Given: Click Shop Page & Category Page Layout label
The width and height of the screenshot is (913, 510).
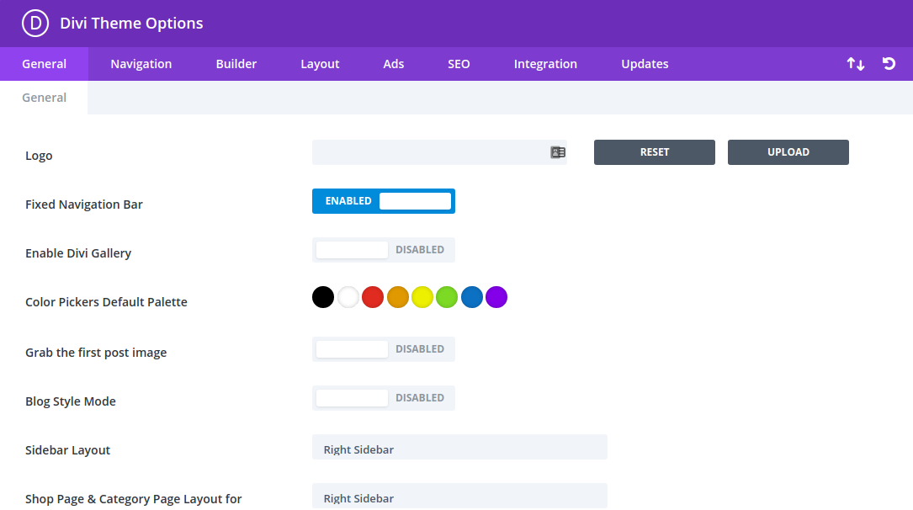Looking at the screenshot, I should click(133, 500).
